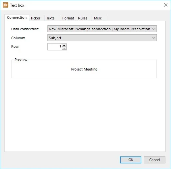The width and height of the screenshot is (171, 169).
Task: Open the Column dropdown showing Subject
Action: tap(102, 38)
